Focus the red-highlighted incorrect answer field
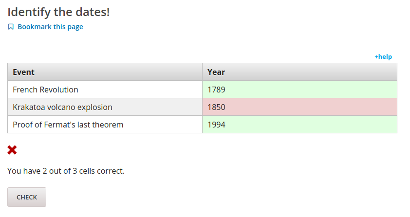The image size is (410, 217). (299, 107)
